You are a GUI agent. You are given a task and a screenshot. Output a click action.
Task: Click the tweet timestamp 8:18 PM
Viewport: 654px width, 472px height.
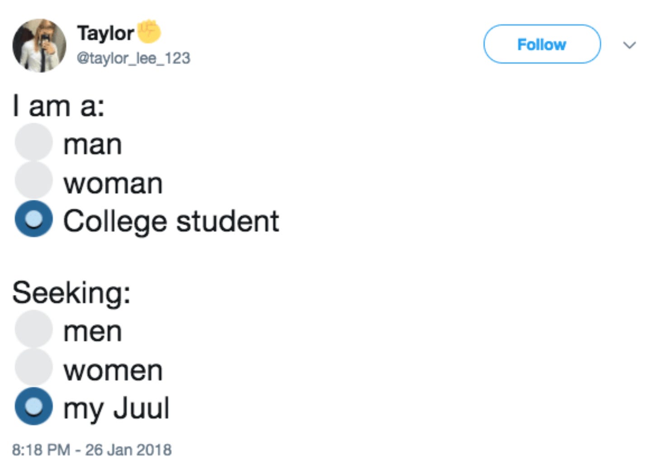pyautogui.click(x=41, y=450)
